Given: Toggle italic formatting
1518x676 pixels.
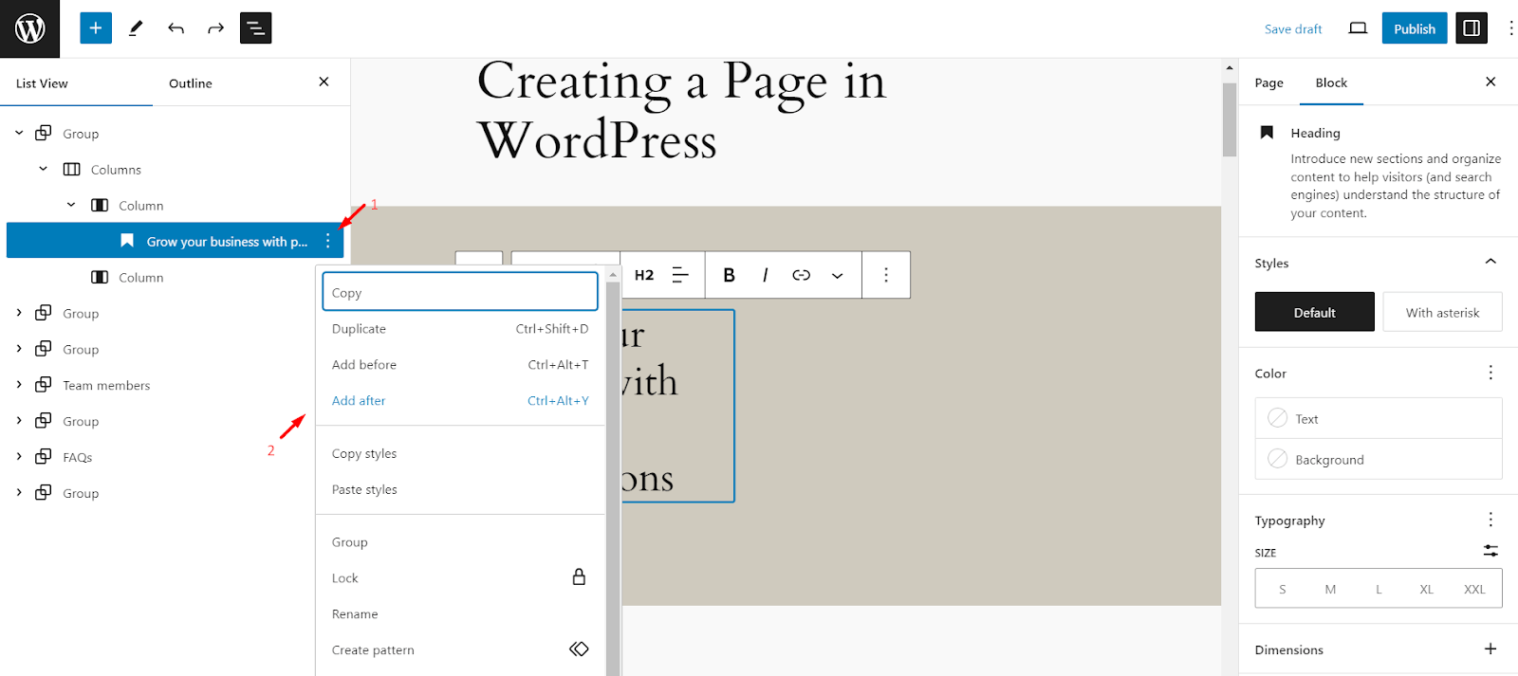Looking at the screenshot, I should (765, 275).
